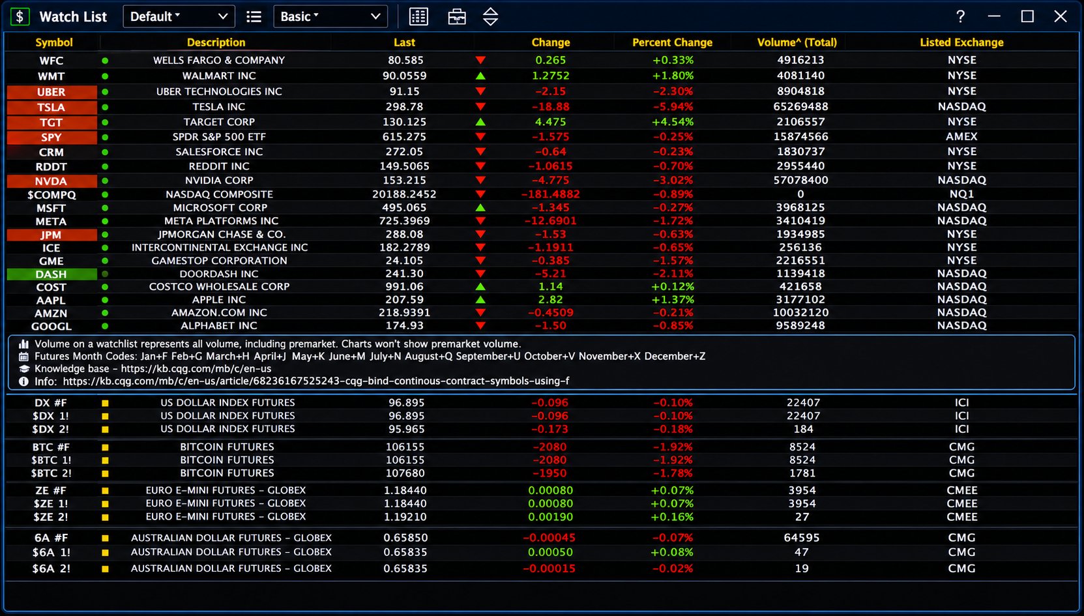
Task: Sort by Percent Change column header
Action: [672, 42]
